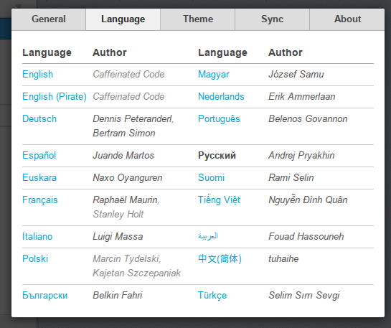Choose the Arabic language option
The width and height of the screenshot is (391, 328).
[208, 236]
